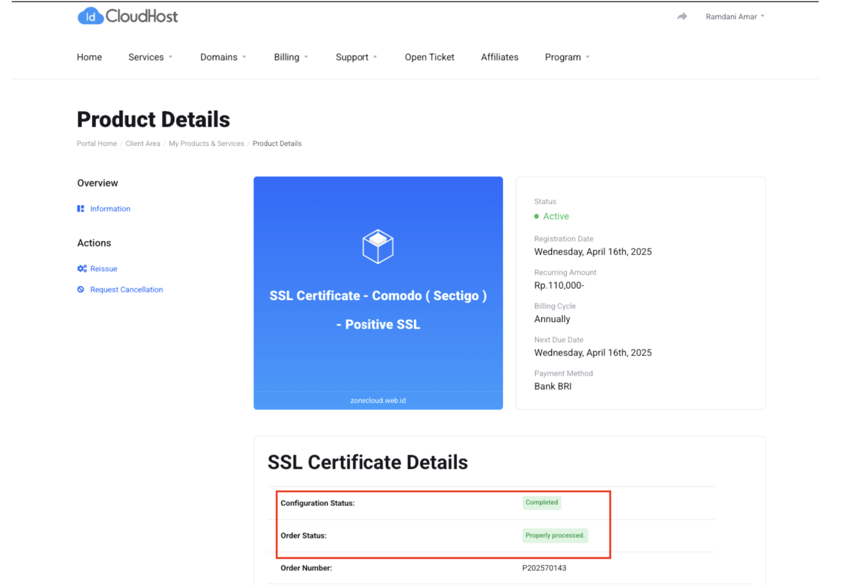Click the Reissue gears icon
The image size is (842, 587).
(82, 269)
